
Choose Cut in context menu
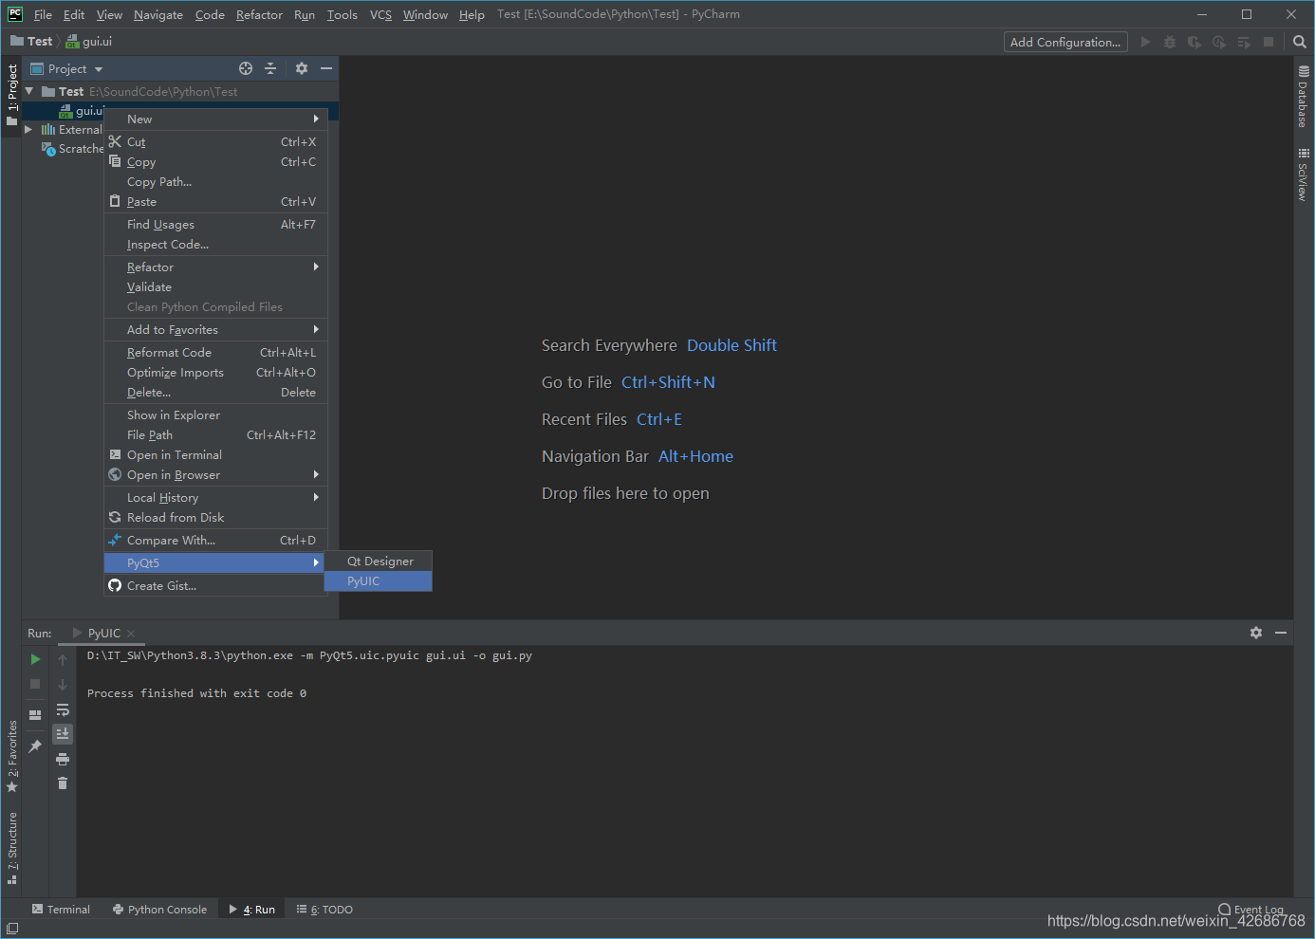click(x=215, y=141)
